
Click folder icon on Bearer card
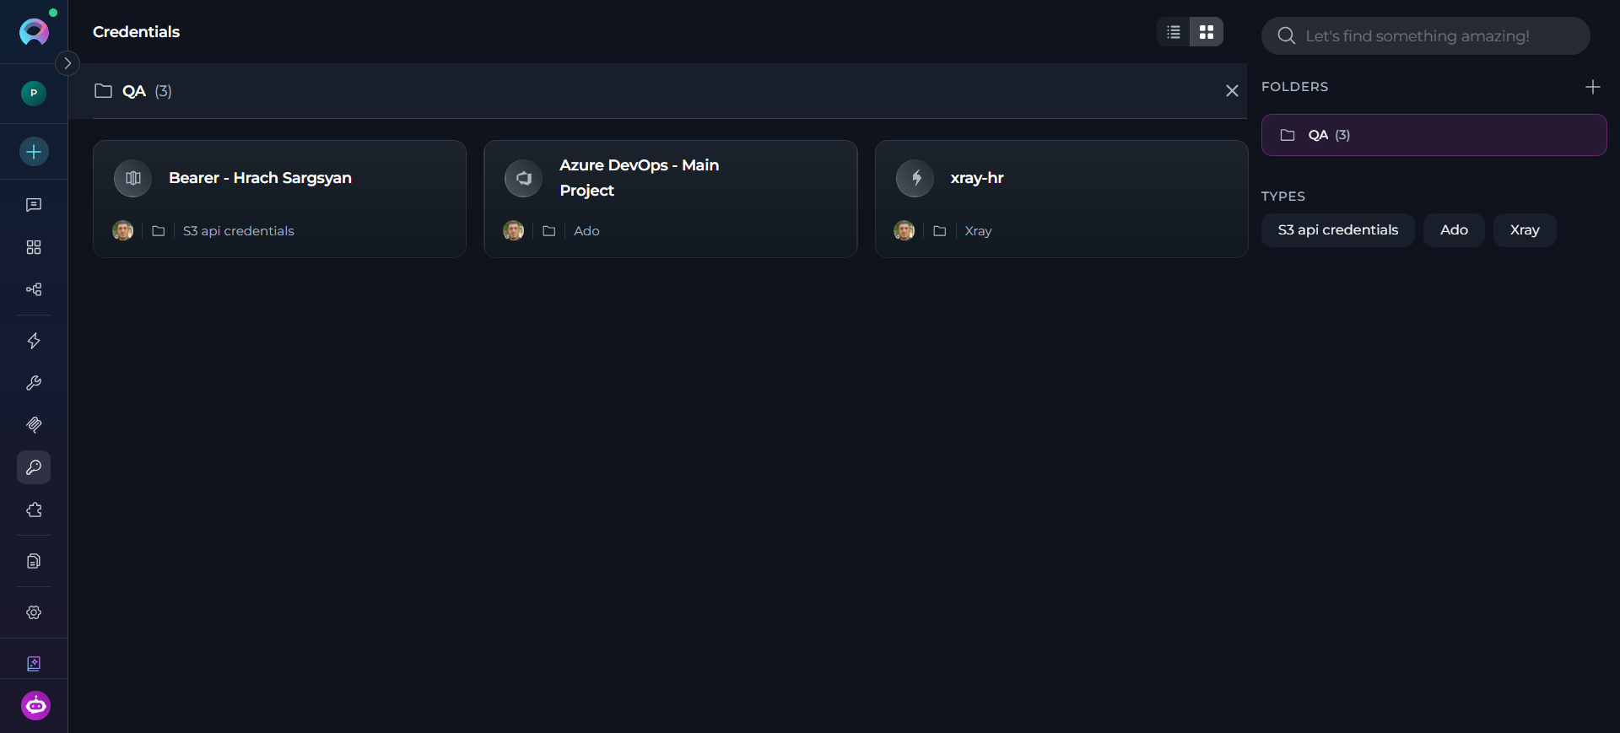pyautogui.click(x=158, y=231)
